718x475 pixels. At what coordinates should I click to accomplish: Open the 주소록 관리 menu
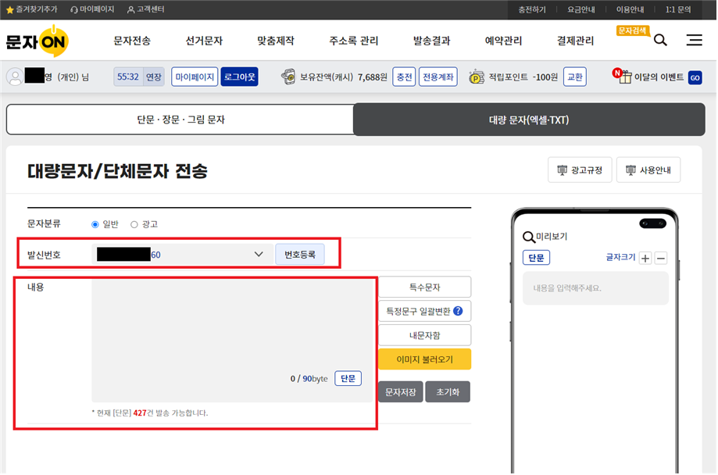[x=353, y=41]
